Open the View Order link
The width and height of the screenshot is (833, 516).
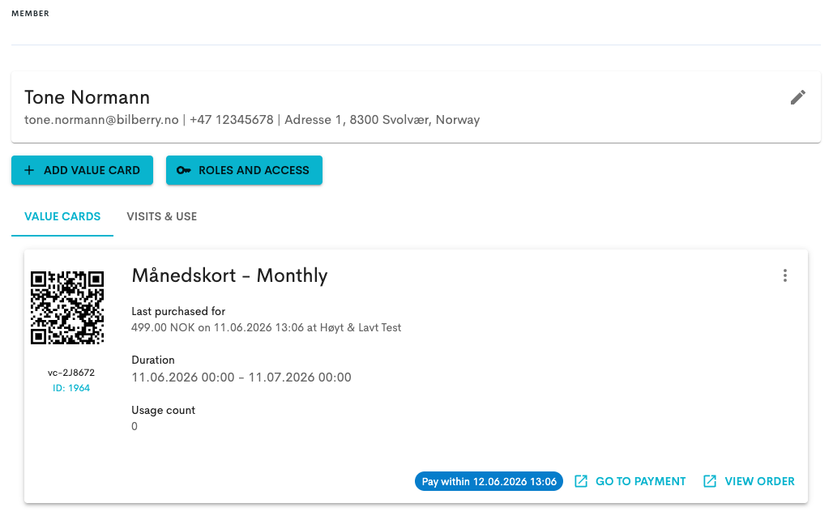749,481
